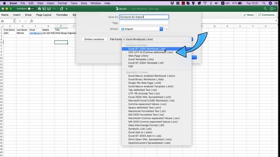This screenshot has height=157, width=280.
Task: Click the Save icon in title toolbar
Action: point(44,9)
